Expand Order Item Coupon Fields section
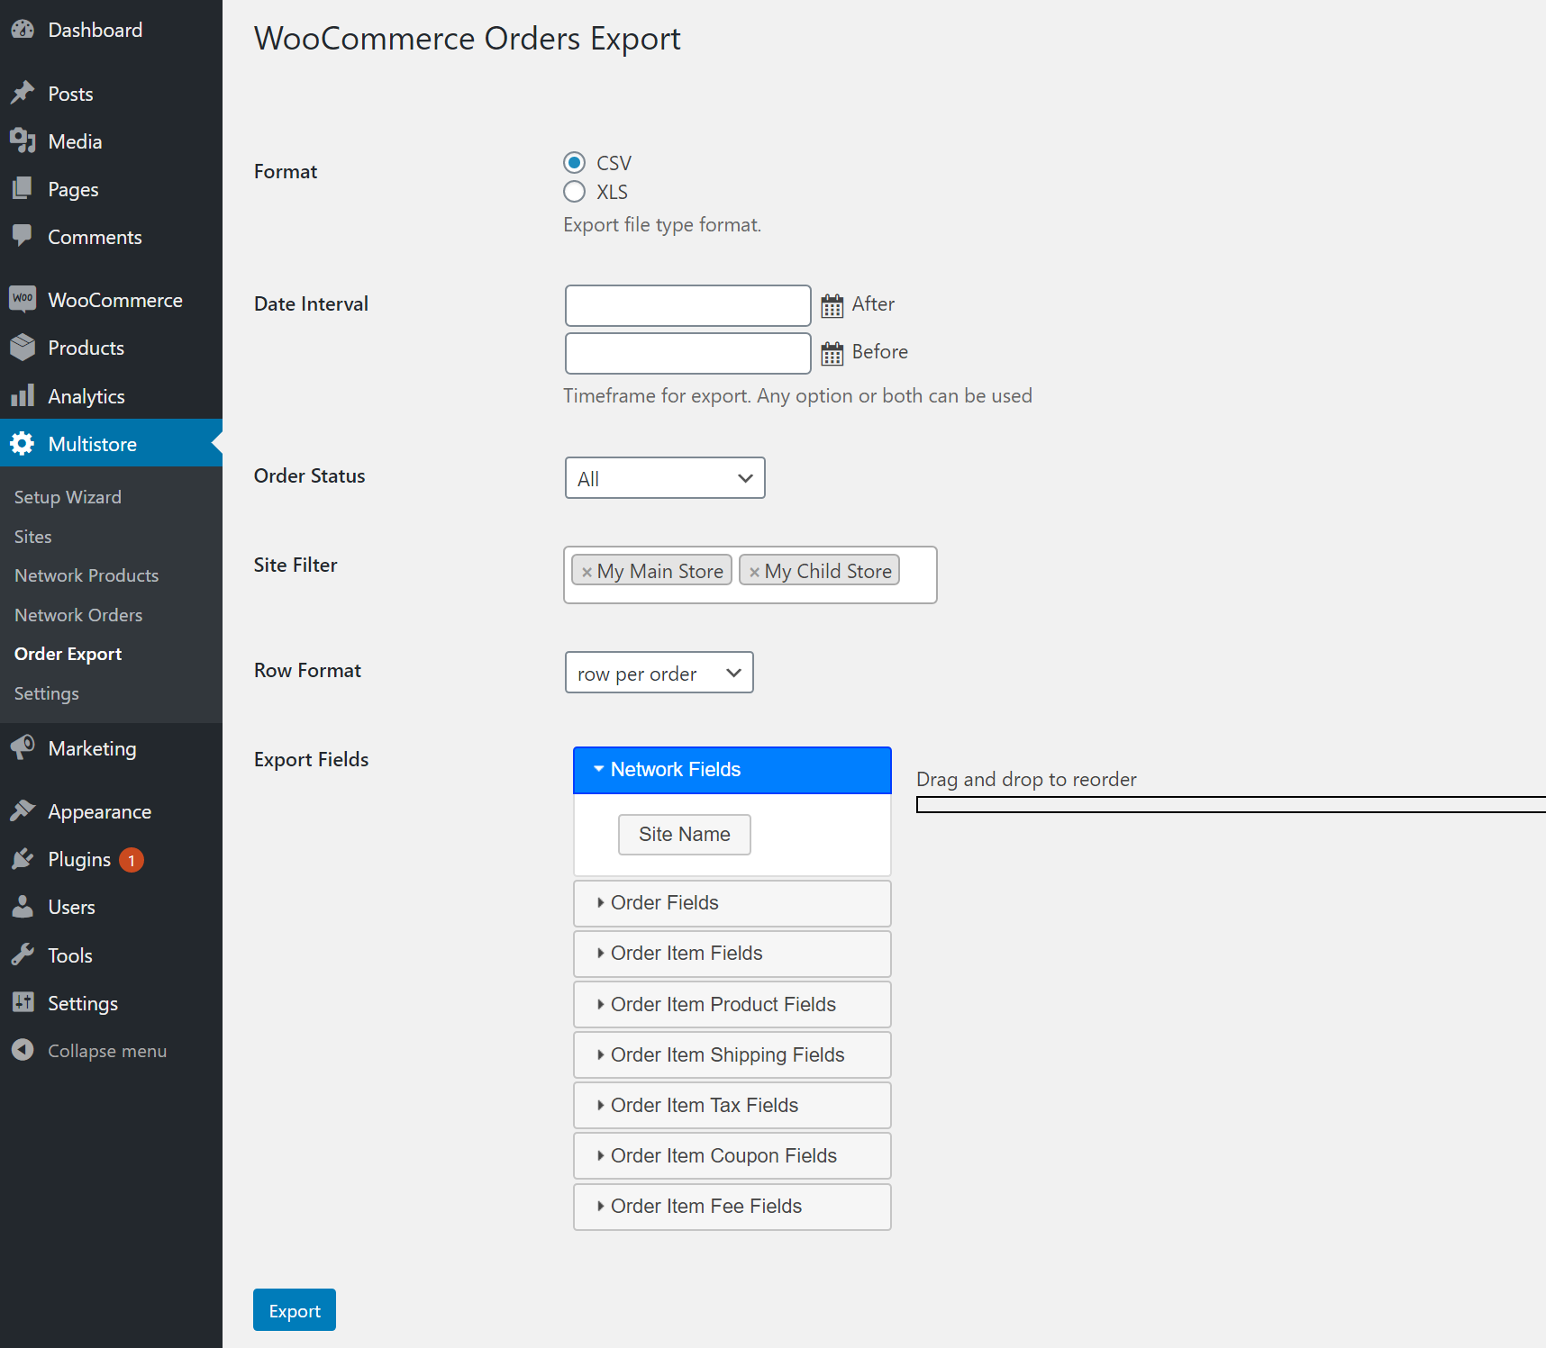 click(x=732, y=1155)
